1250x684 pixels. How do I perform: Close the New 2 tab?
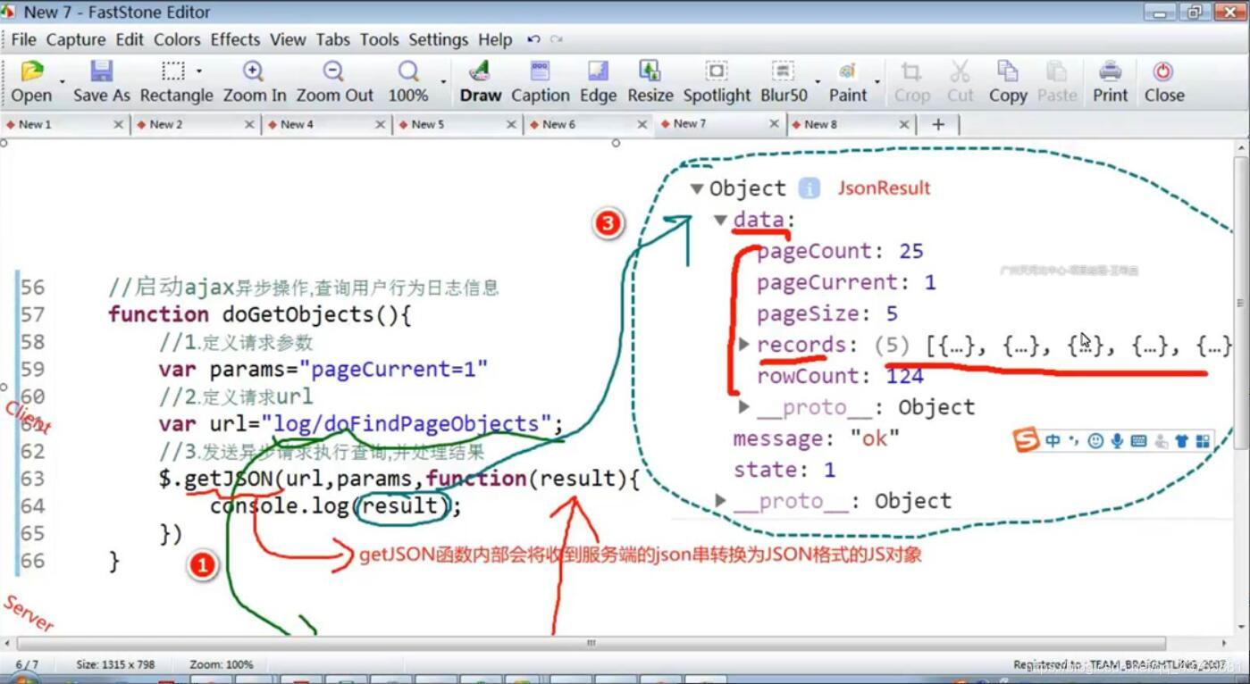[x=249, y=124]
